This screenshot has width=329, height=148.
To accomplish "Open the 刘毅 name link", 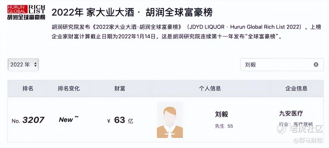I will (x=221, y=114).
